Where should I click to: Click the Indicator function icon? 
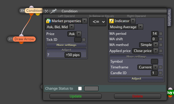click(111, 21)
